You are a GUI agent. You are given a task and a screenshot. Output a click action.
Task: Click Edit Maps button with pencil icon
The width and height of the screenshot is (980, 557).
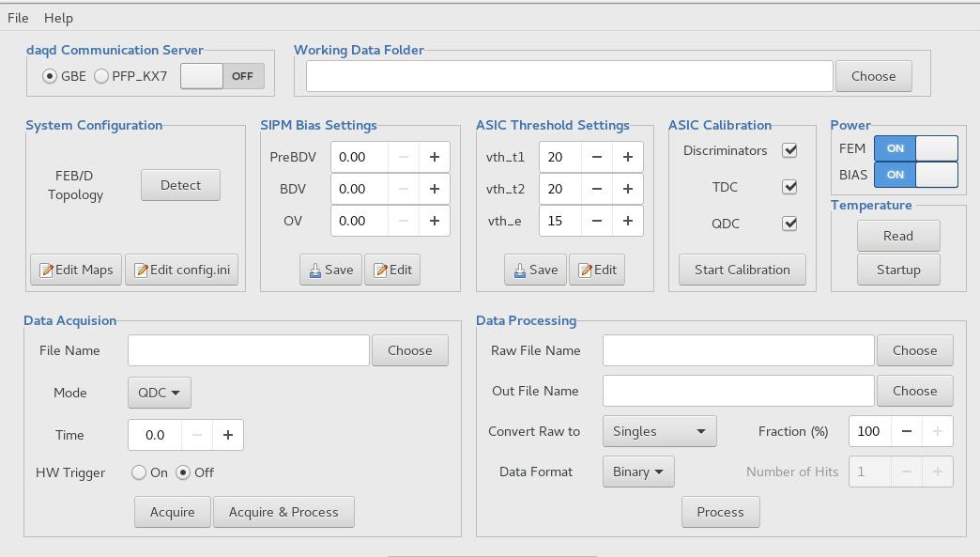tap(76, 270)
